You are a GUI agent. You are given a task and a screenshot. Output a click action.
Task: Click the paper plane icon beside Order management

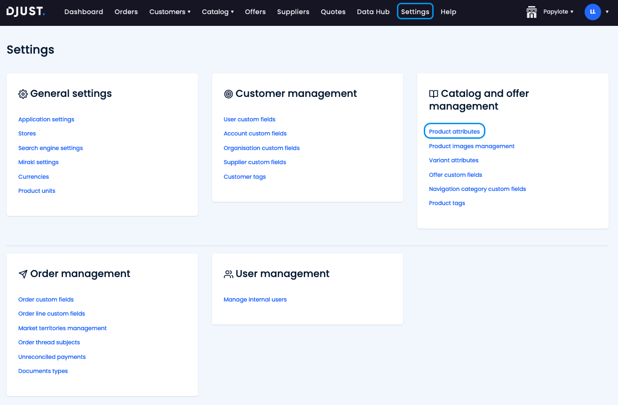23,274
